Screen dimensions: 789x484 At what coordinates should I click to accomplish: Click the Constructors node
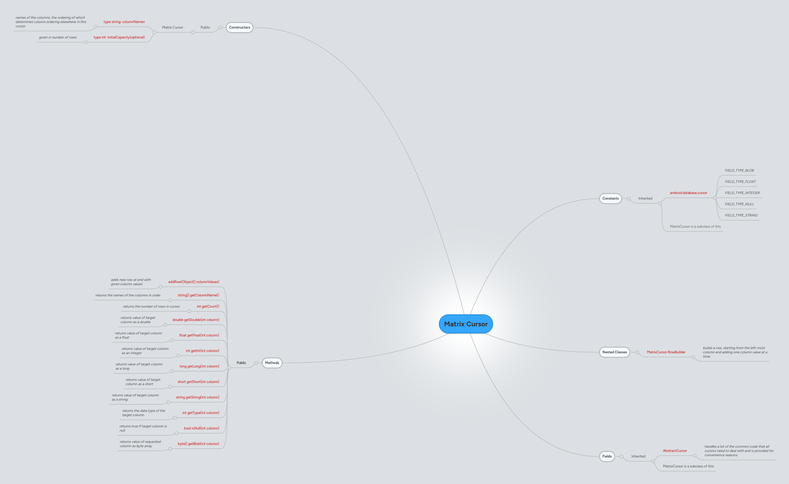tap(239, 28)
